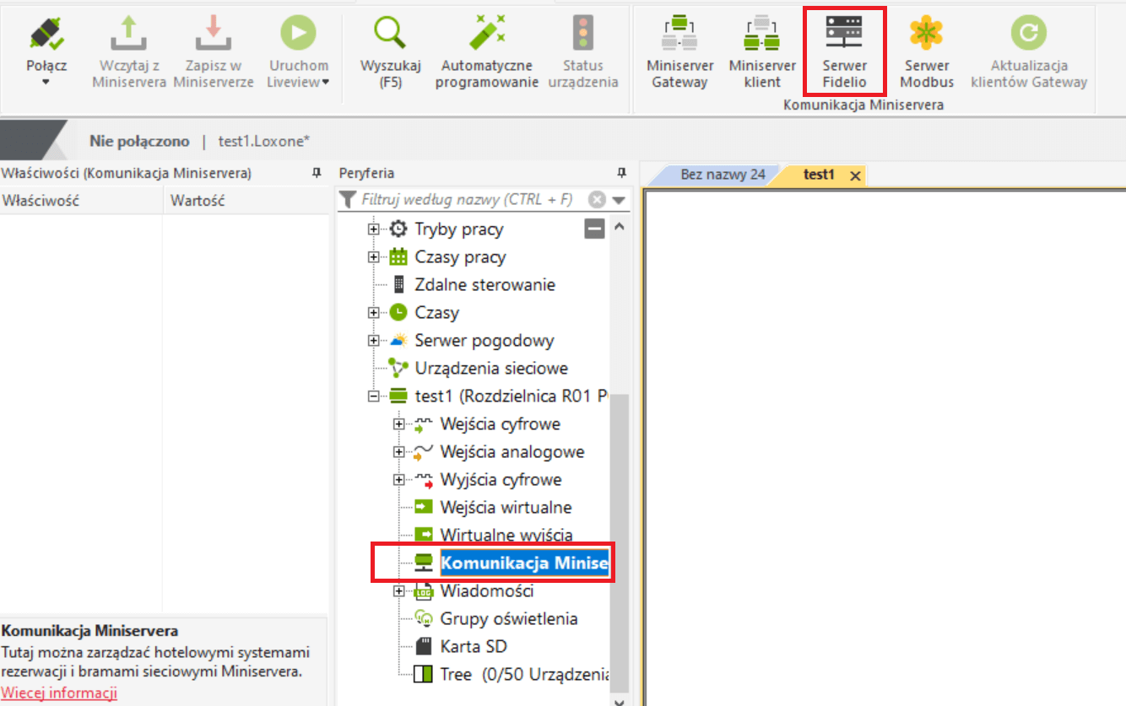Image resolution: width=1126 pixels, height=706 pixels.
Task: Open the Połącz dropdown arrow
Action: [46, 83]
